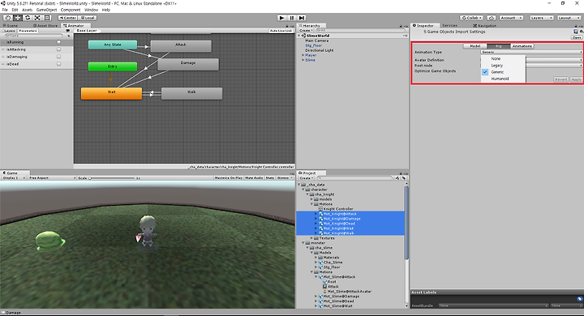Expand the Player object in Hierarchy

303,55
